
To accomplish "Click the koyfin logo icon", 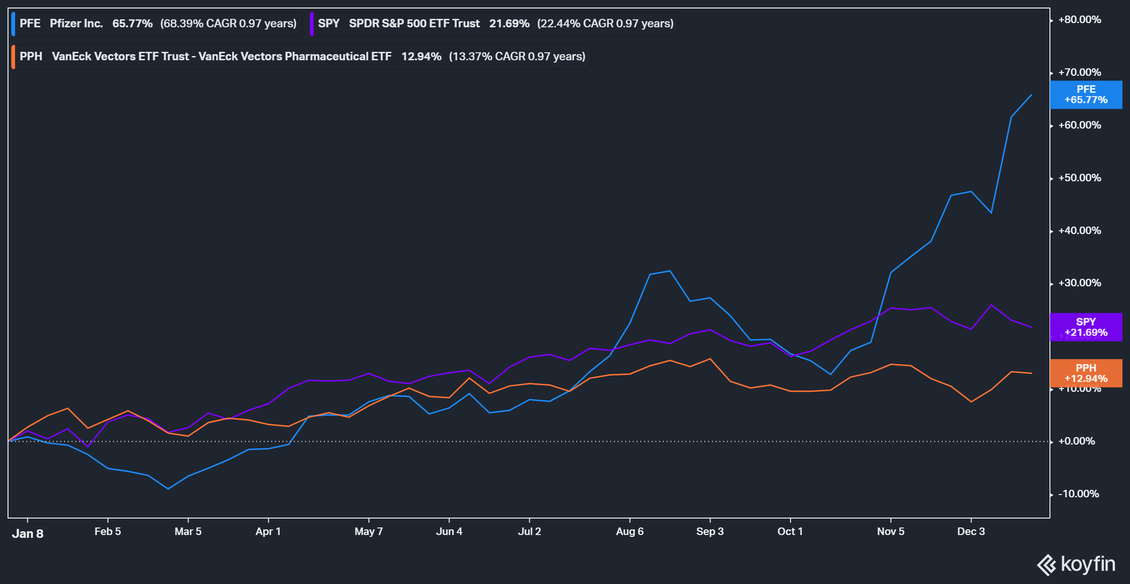I will (1047, 565).
